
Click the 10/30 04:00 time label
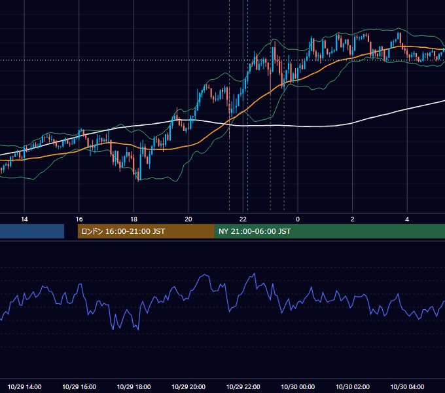pyautogui.click(x=407, y=386)
